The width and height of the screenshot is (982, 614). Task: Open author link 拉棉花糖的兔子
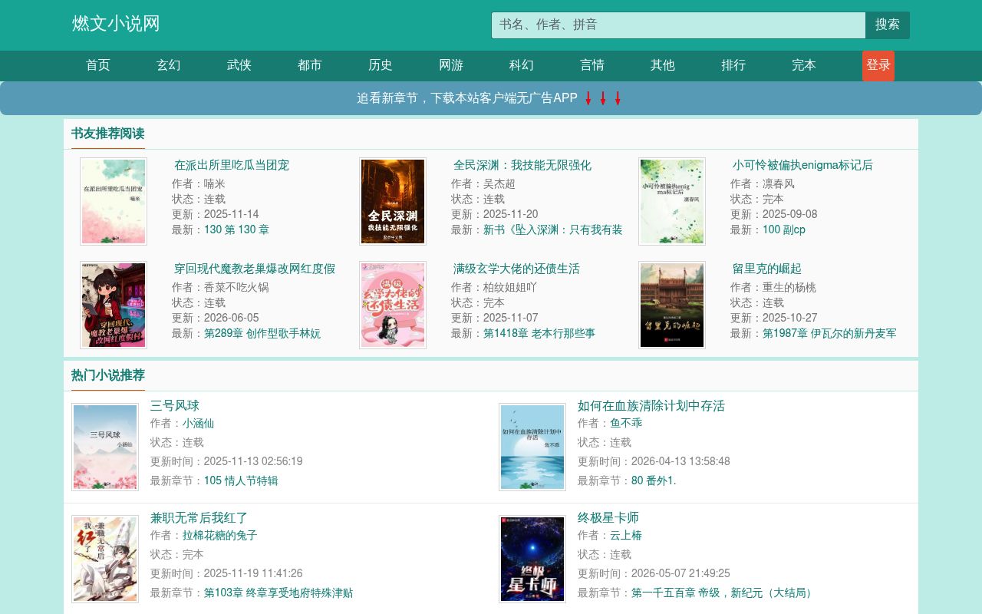[x=220, y=536]
